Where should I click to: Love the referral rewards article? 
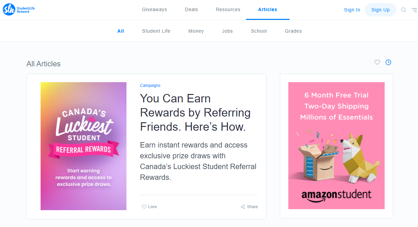pos(149,207)
